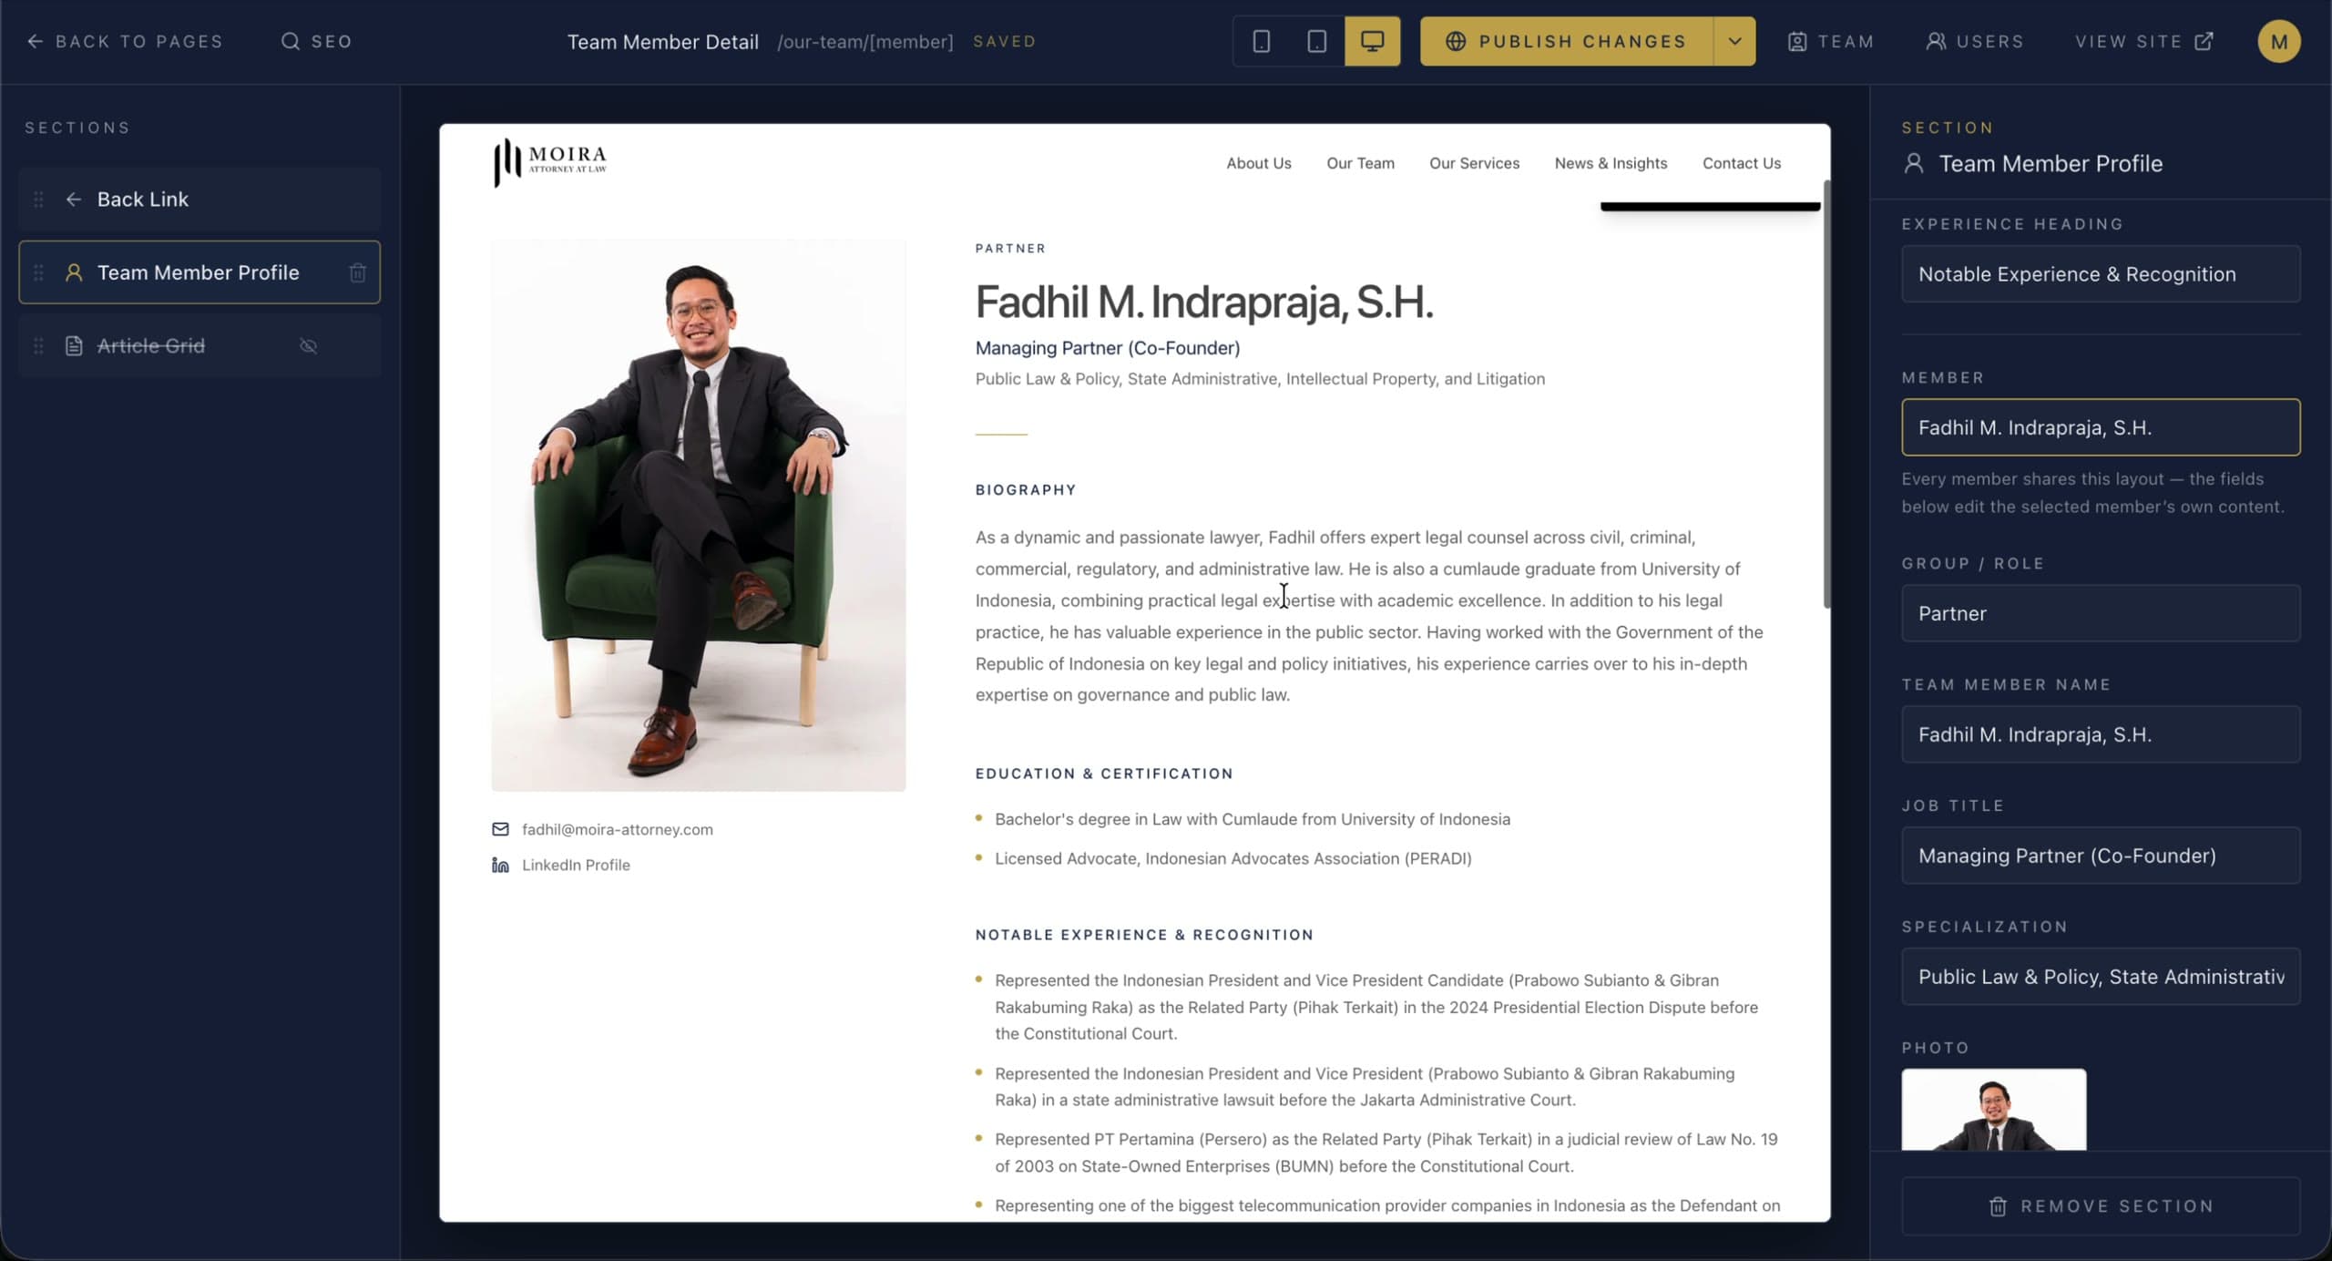The height and width of the screenshot is (1261, 2332).
Task: Open the Member selector dropdown
Action: click(2101, 427)
